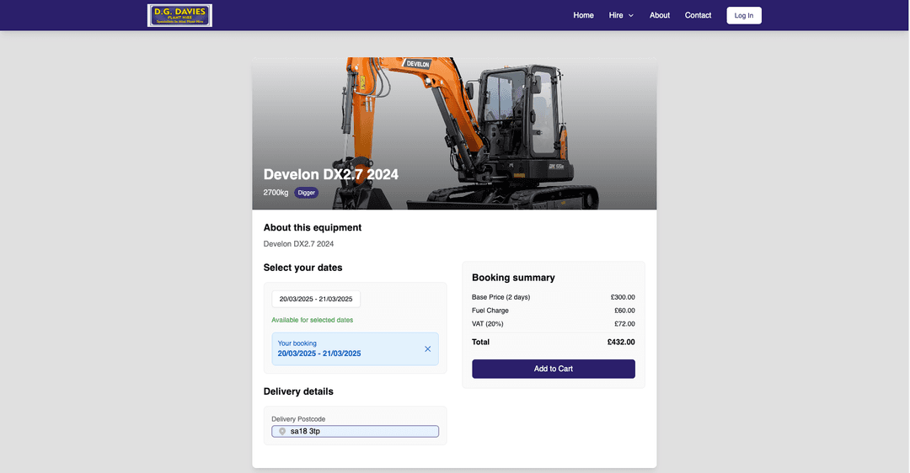Image resolution: width=910 pixels, height=473 pixels.
Task: Click the Develon excavator hero image
Action: (454, 133)
